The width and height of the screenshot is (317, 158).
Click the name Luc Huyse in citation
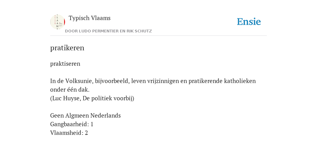coord(66,98)
